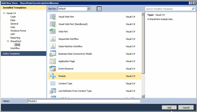This screenshot has width=197, height=112.
Task: Click the Visual C# tree label
Action: click(x=11, y=13)
